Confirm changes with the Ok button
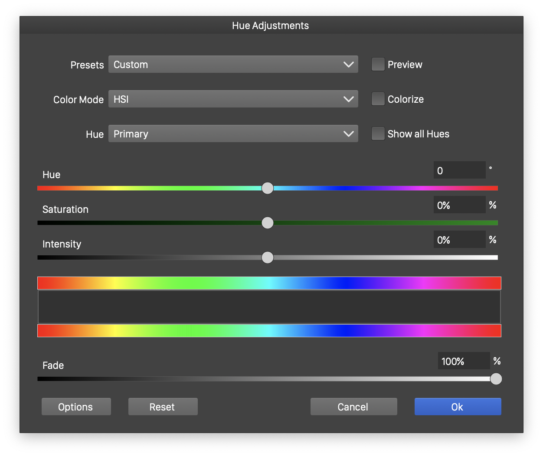The width and height of the screenshot is (543, 456). tap(458, 407)
